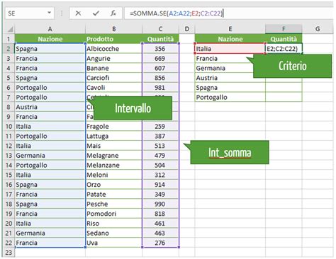Expand the Name Box dropdown arrow
The image size is (336, 259).
coord(49,13)
